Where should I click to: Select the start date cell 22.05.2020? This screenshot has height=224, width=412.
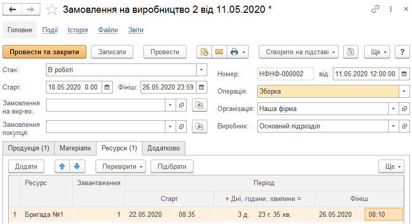(x=150, y=214)
